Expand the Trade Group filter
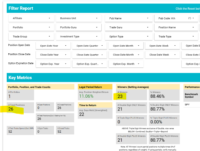The height and width of the screenshot is (151, 200). [x=30, y=37]
